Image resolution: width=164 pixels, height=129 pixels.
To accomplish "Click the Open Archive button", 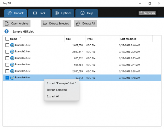I will (16, 23).
